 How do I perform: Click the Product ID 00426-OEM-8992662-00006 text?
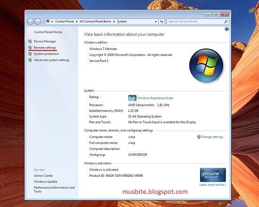pyautogui.click(x=116, y=175)
